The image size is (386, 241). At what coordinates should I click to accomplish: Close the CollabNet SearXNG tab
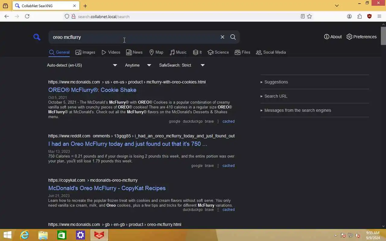tap(74, 6)
